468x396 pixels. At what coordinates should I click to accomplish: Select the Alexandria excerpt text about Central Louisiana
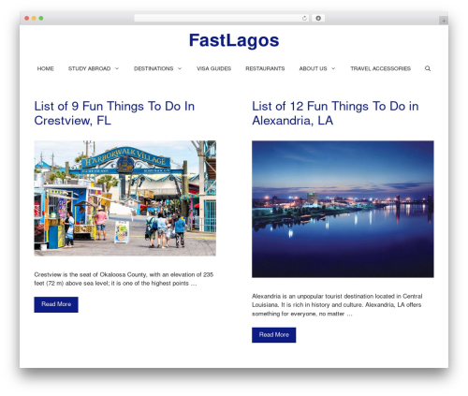click(x=337, y=305)
